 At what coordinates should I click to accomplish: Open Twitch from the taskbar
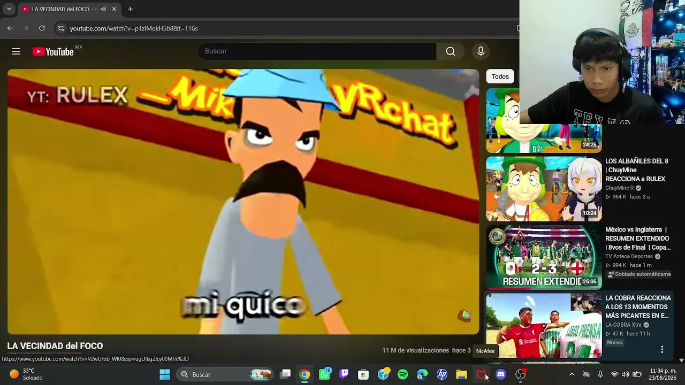click(344, 374)
